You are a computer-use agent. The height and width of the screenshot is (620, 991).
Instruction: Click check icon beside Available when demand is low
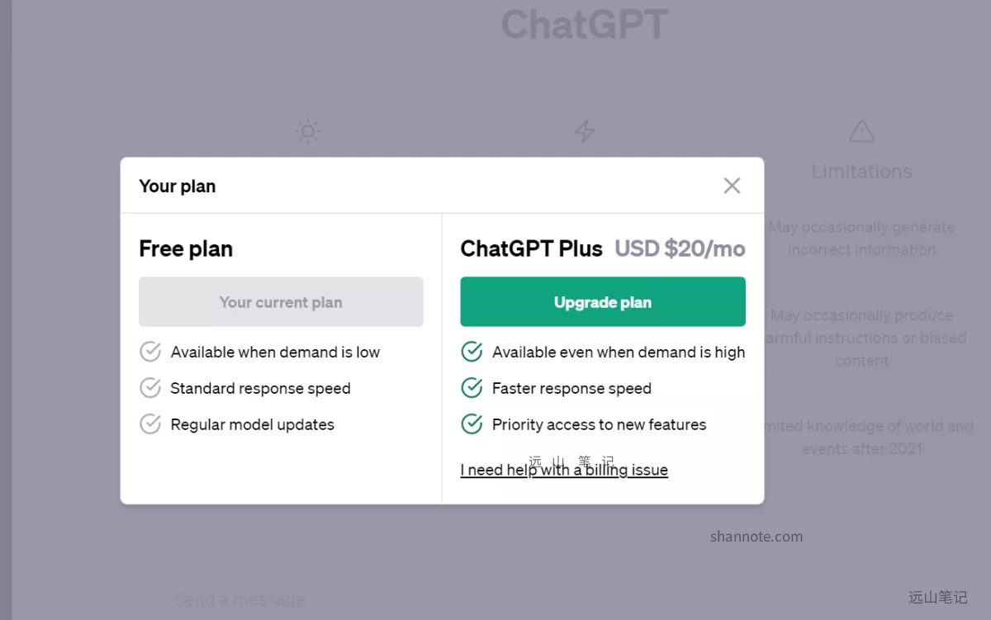coord(150,352)
